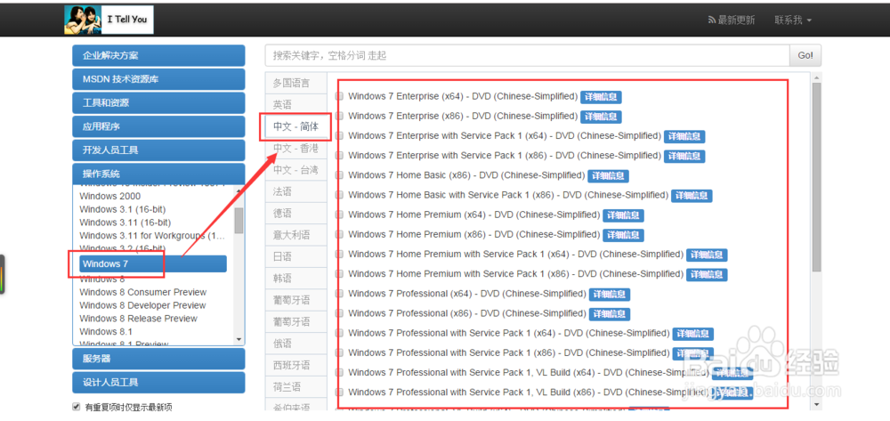Viewport: 890px width, 421px height.
Task: Switch to the 法语 language tab
Action: [295, 191]
